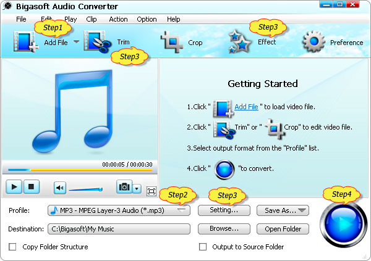The width and height of the screenshot is (371, 261).
Task: Click the Open Folder button
Action: 283,229
